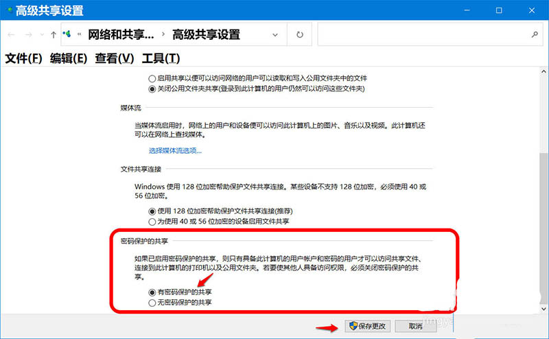The width and height of the screenshot is (549, 339).
Task: Select 为使用 40 或 56 位加密 option
Action: click(x=152, y=222)
